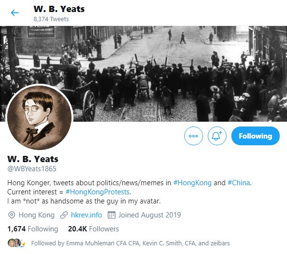Click the W. B. Yeats header title
Image resolution: width=287 pixels, height=254 pixels.
point(59,9)
